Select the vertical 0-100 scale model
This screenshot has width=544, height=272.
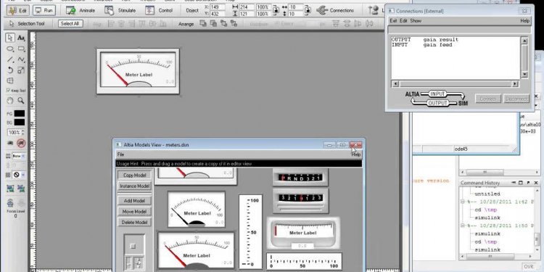(250, 231)
